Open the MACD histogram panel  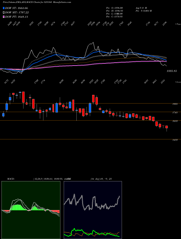pyautogui.click(x=31, y=210)
